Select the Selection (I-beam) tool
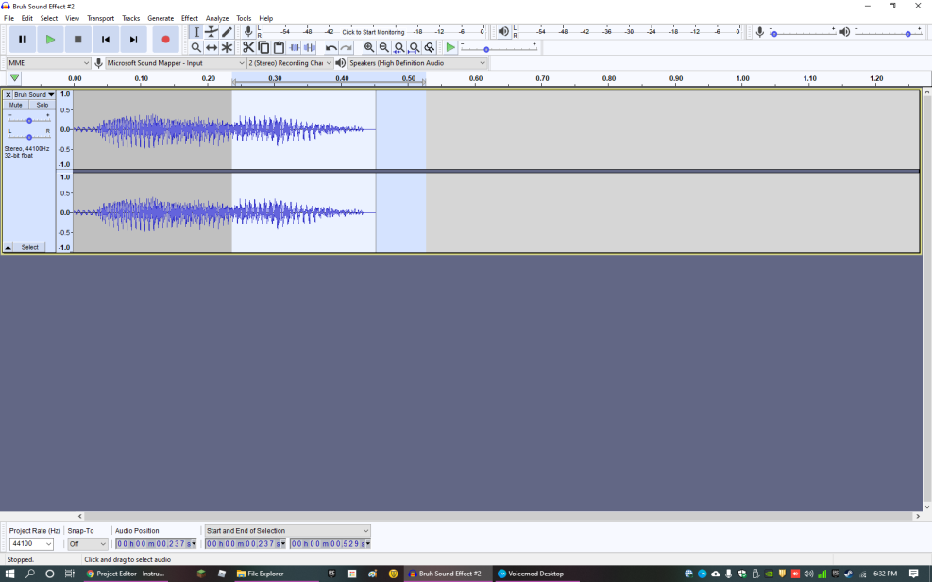 point(196,32)
